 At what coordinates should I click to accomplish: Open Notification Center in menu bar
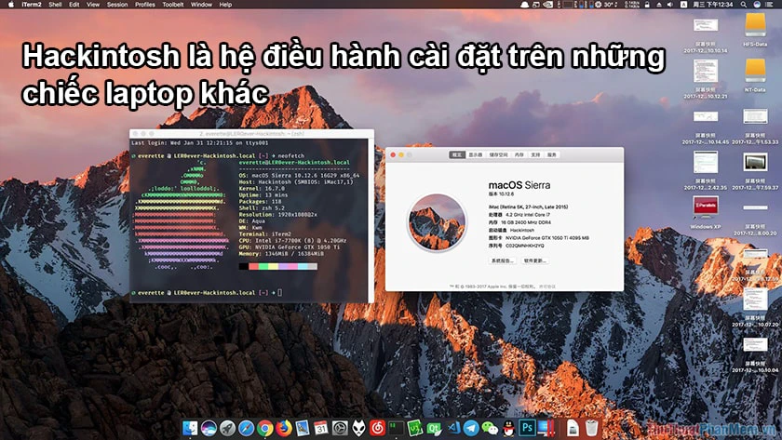(770, 5)
